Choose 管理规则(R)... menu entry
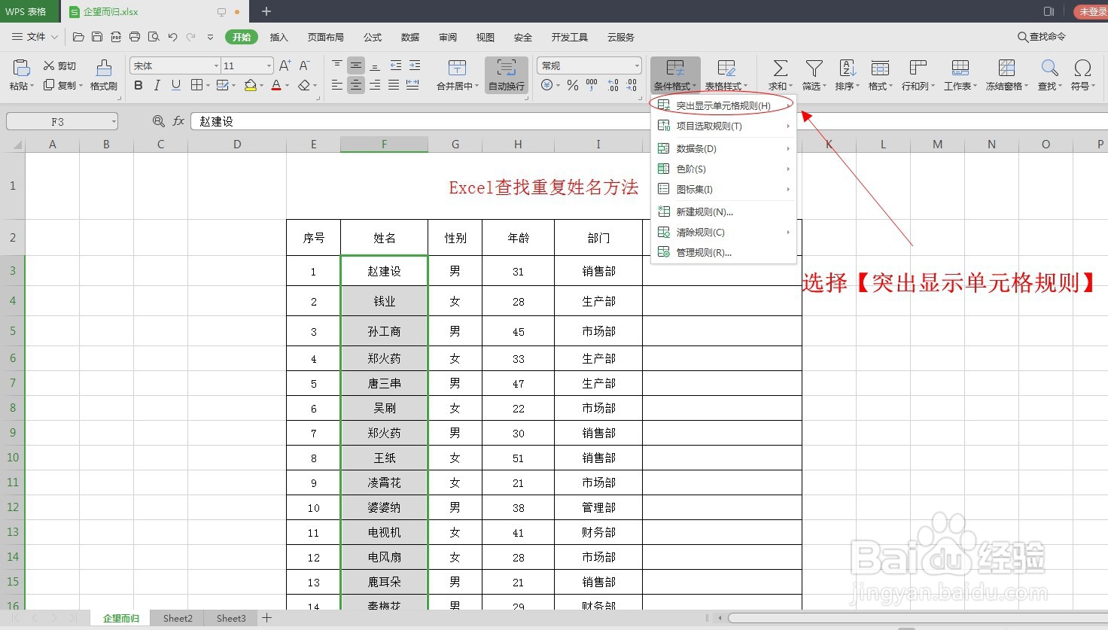The image size is (1108, 630). pyautogui.click(x=723, y=252)
